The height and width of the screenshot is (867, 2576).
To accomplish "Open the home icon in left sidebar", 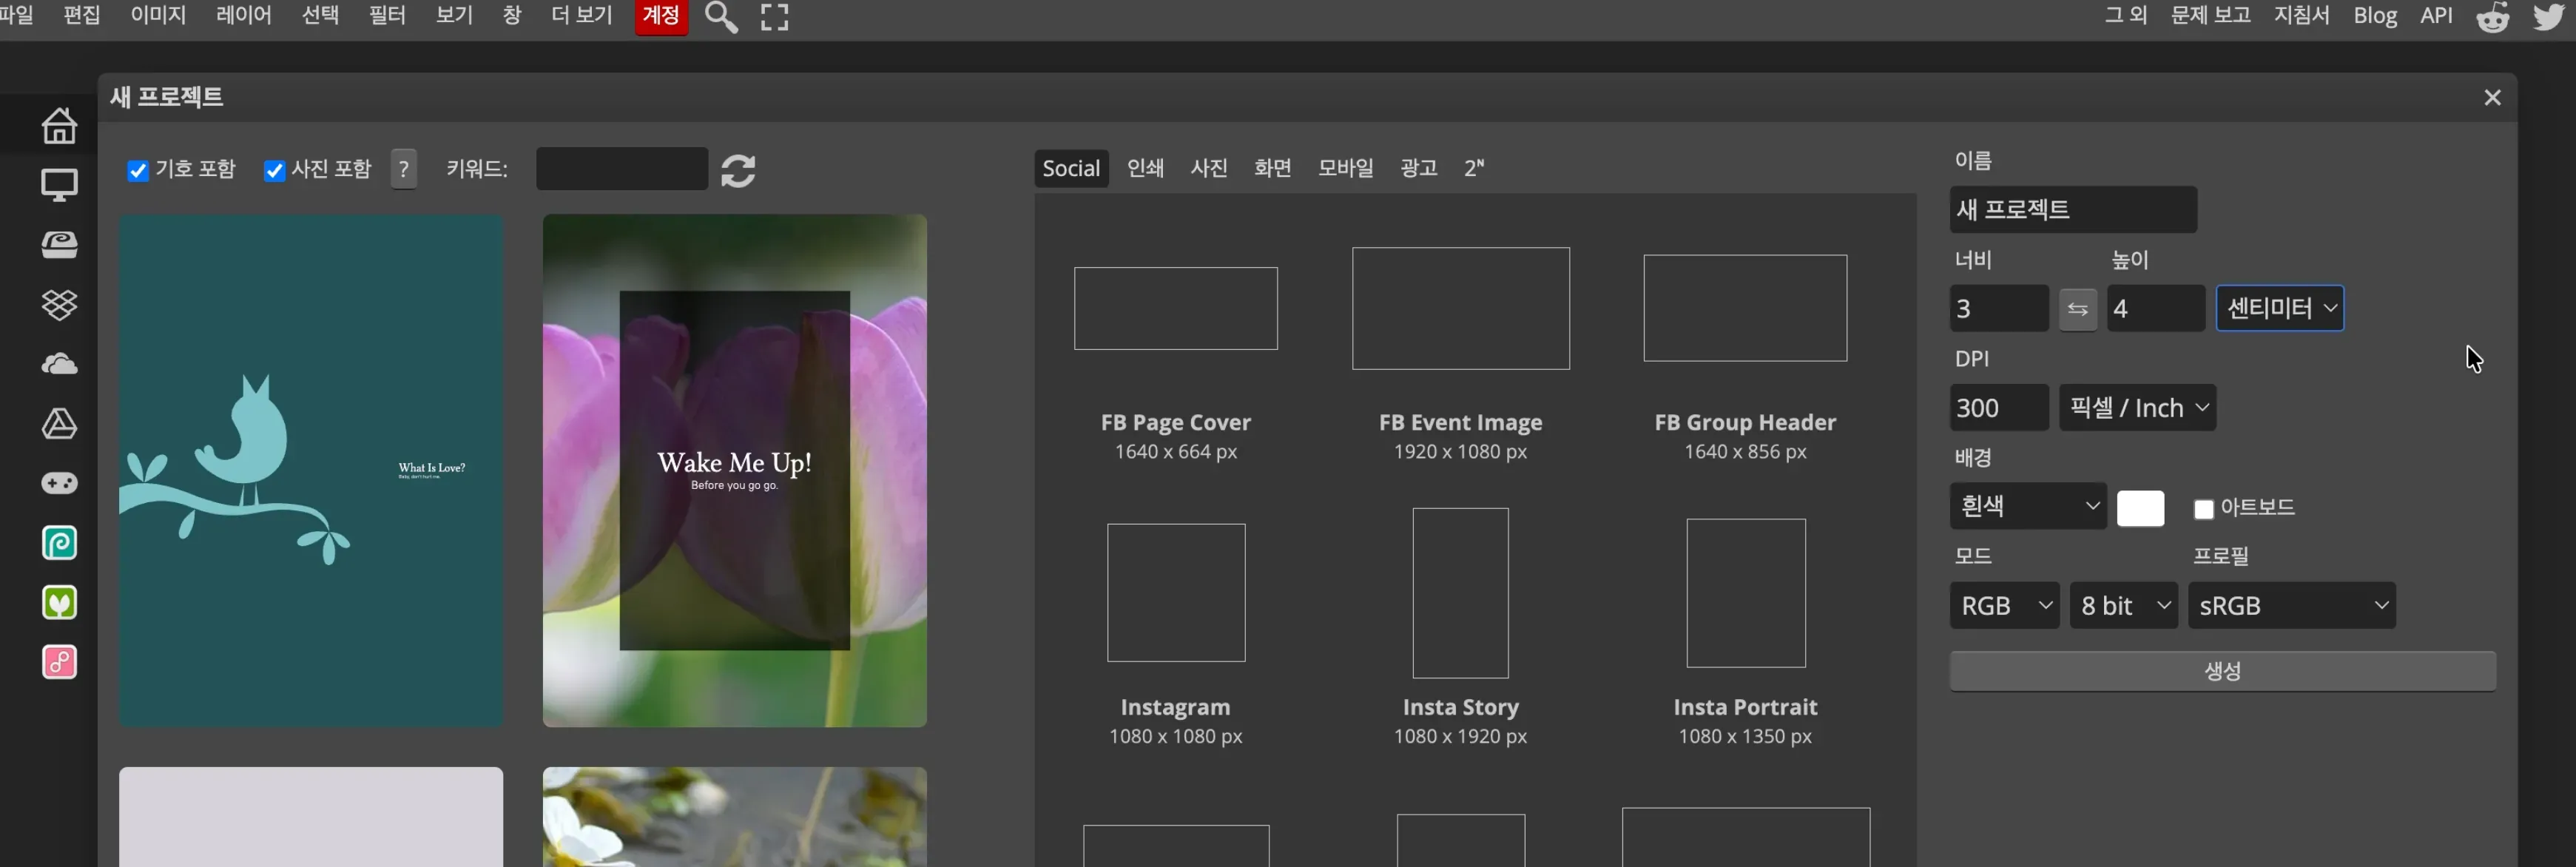I will tap(59, 125).
